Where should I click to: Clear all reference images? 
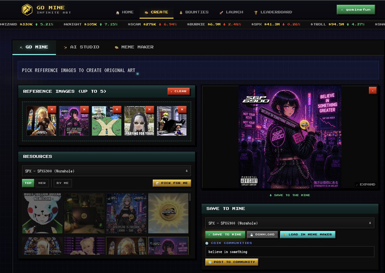[179, 91]
